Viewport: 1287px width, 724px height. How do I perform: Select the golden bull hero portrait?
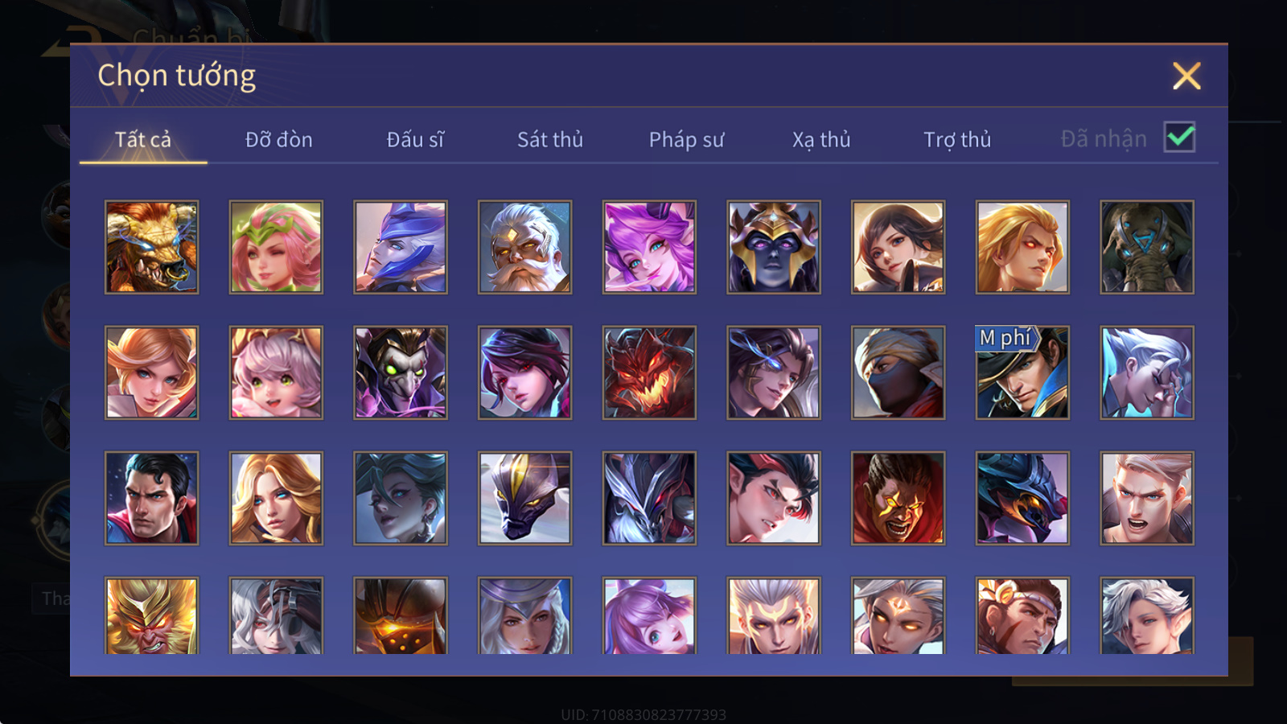(151, 247)
